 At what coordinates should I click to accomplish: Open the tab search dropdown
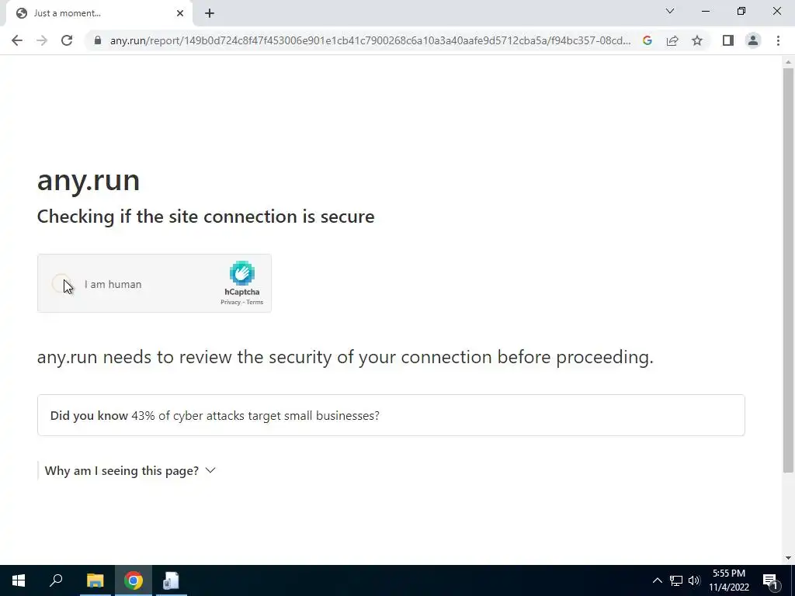point(670,11)
